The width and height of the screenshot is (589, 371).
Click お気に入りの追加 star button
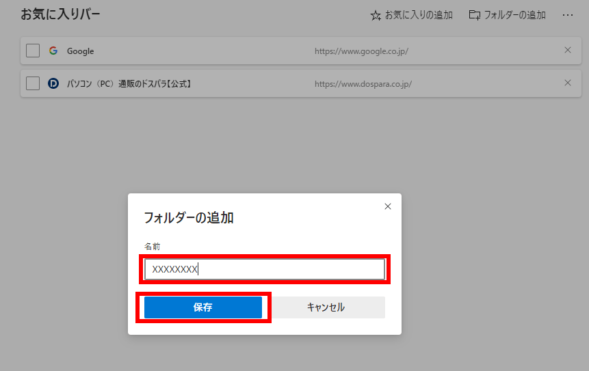pos(411,15)
